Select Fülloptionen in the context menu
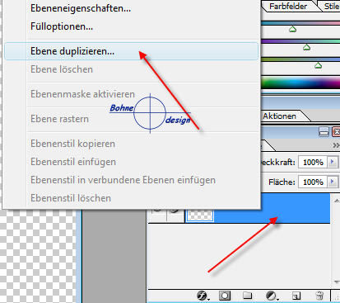340x303 pixels. (x=62, y=26)
